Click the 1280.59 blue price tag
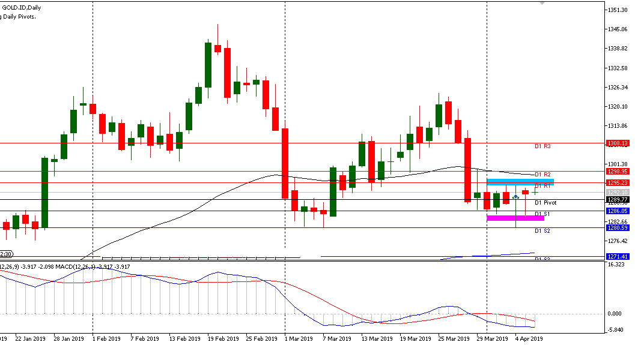This screenshot has width=635, height=345. (618, 227)
